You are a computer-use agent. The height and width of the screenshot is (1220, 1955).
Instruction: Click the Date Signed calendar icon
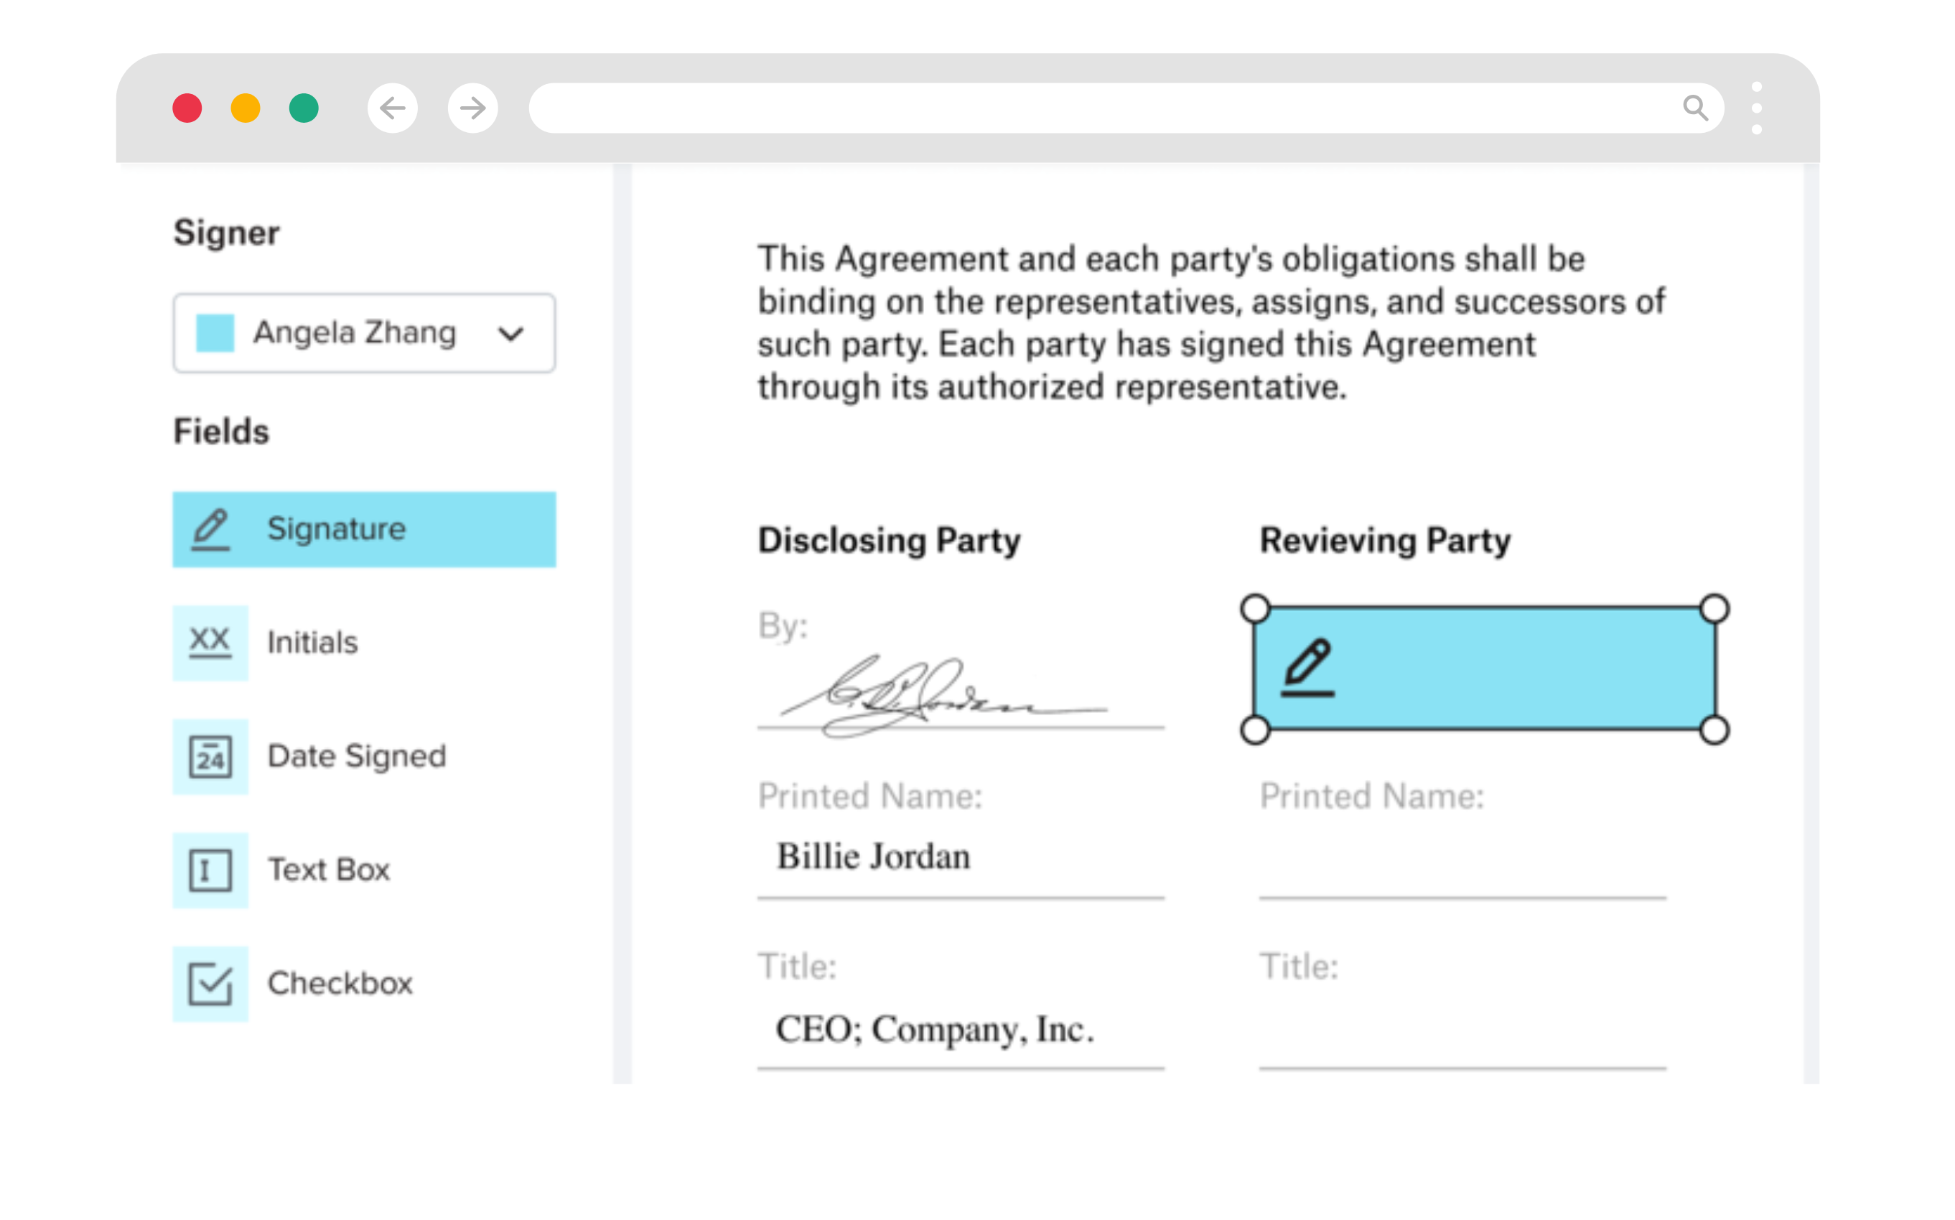pos(210,757)
